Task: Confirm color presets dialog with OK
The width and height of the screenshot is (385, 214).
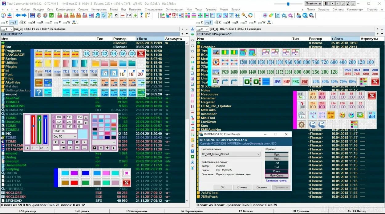Action: (x=223, y=187)
